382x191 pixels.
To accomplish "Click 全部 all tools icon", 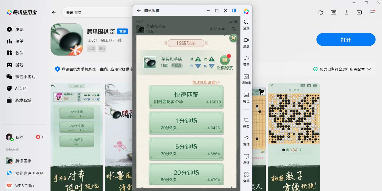I will [246, 177].
